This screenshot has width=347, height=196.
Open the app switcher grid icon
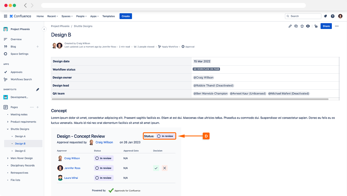pyautogui.click(x=5, y=16)
